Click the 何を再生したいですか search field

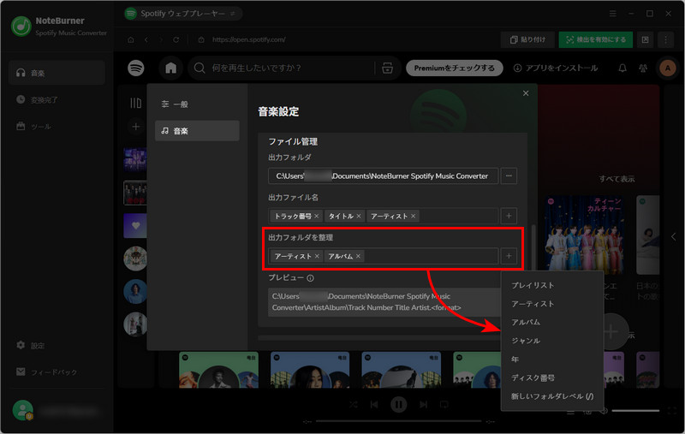[x=282, y=68]
